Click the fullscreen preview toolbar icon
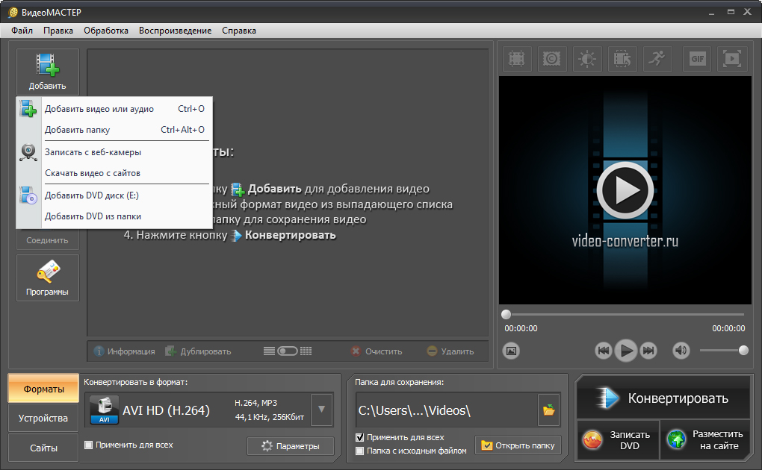 pyautogui.click(x=732, y=59)
